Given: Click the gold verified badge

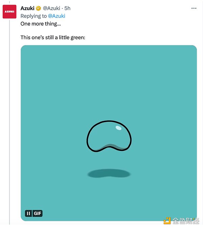Looking at the screenshot, I should tap(38, 8).
